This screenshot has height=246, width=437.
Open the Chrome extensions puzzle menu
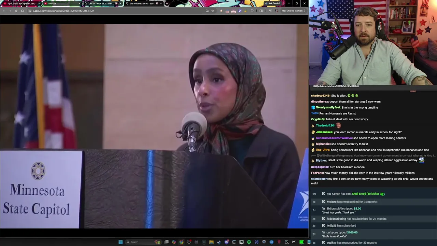click(252, 11)
